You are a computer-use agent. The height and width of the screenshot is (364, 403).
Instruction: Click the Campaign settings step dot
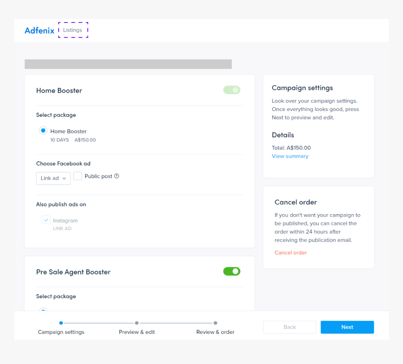(x=61, y=323)
